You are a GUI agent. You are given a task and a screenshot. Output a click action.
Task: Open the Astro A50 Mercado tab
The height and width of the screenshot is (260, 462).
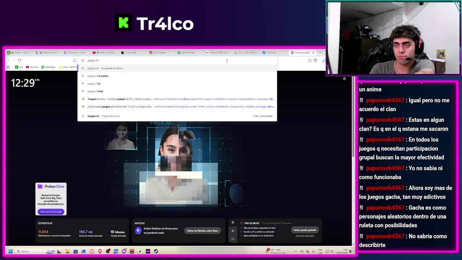pos(245,53)
